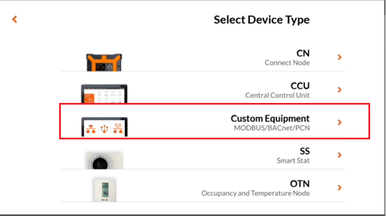386x216 pixels.
Task: Select the Central Control Unit tablet image
Action: click(104, 93)
